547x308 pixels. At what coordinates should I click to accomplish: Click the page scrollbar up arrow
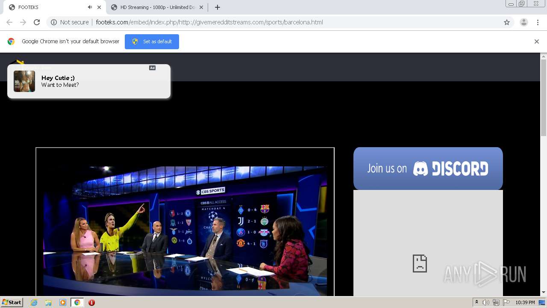tap(544, 56)
